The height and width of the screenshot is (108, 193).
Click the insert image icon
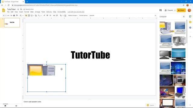[x=32, y=16]
